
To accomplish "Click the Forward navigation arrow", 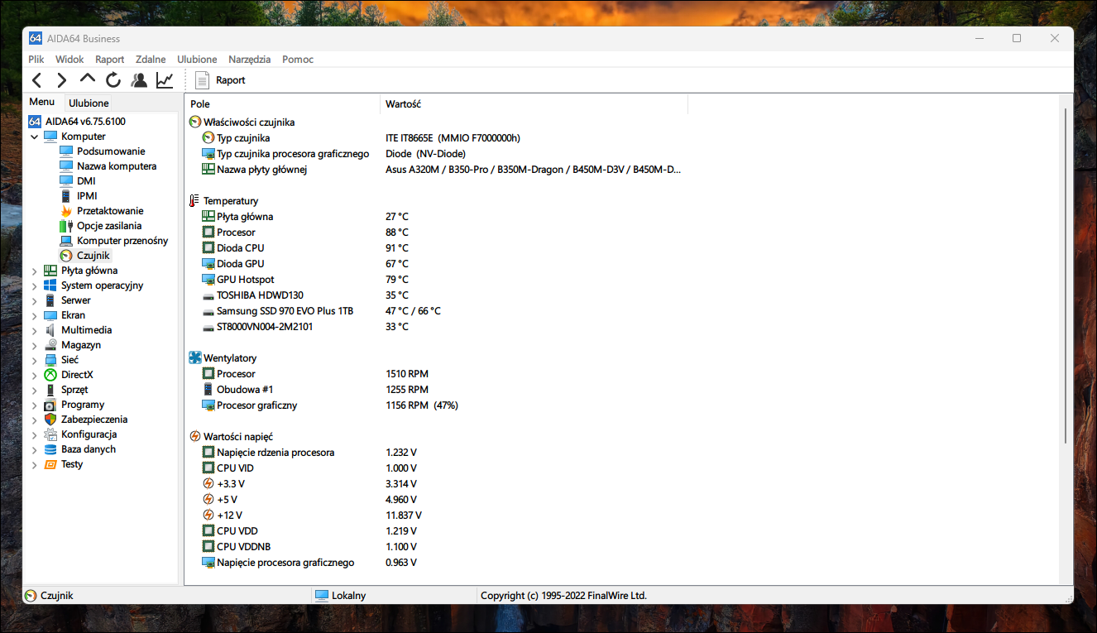I will (x=62, y=80).
